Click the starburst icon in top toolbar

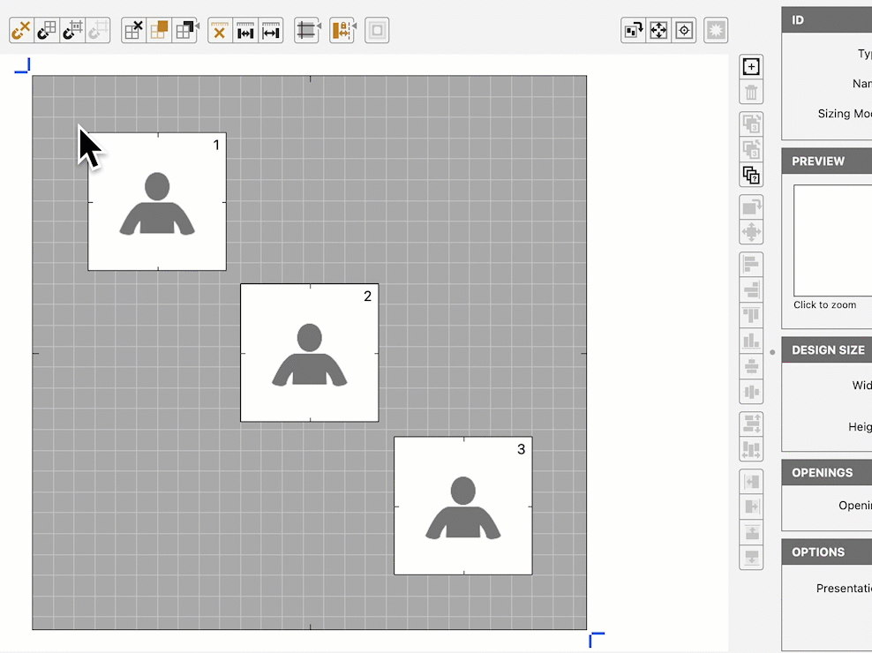point(716,31)
